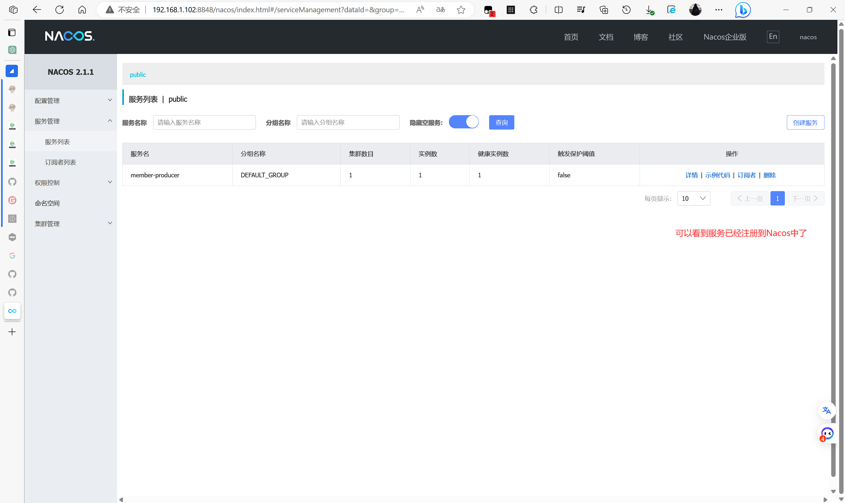Open browser extensions puzzle icon
Image resolution: width=845 pixels, height=503 pixels.
533,10
